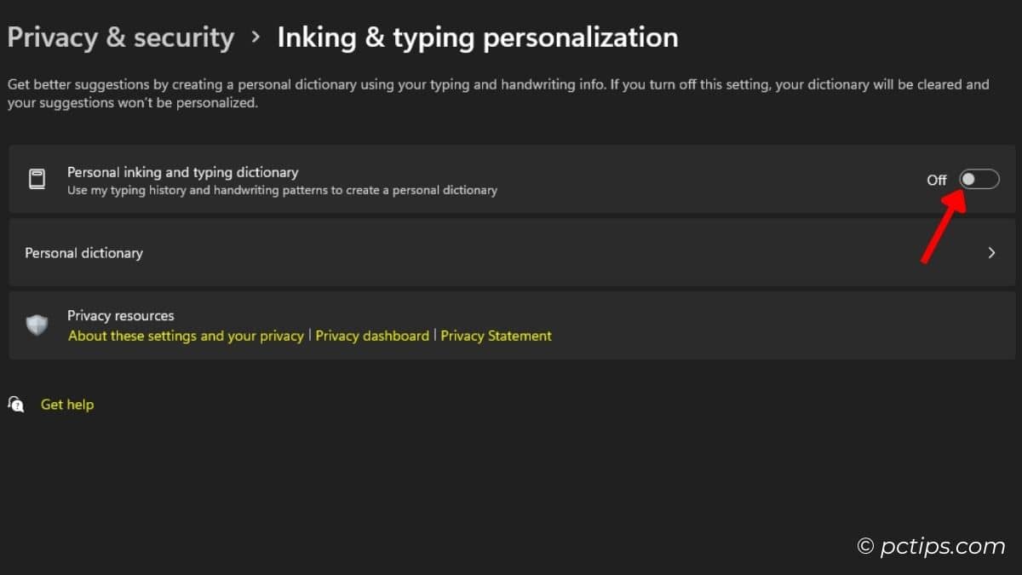Click the shield icon next to Privacy resources

click(x=37, y=325)
